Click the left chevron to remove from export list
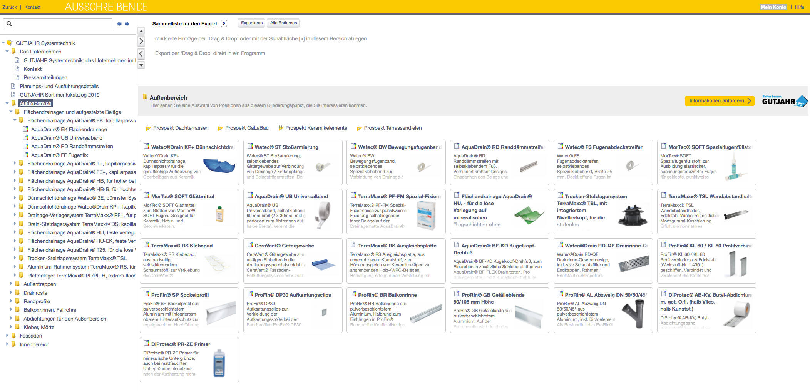The image size is (810, 391). 141,54
